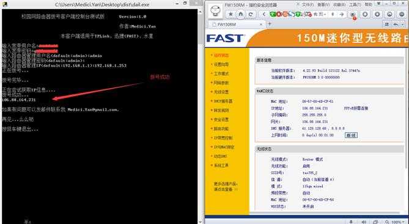Open the 帮助 menu
409x224 pixels.
coord(368,5)
